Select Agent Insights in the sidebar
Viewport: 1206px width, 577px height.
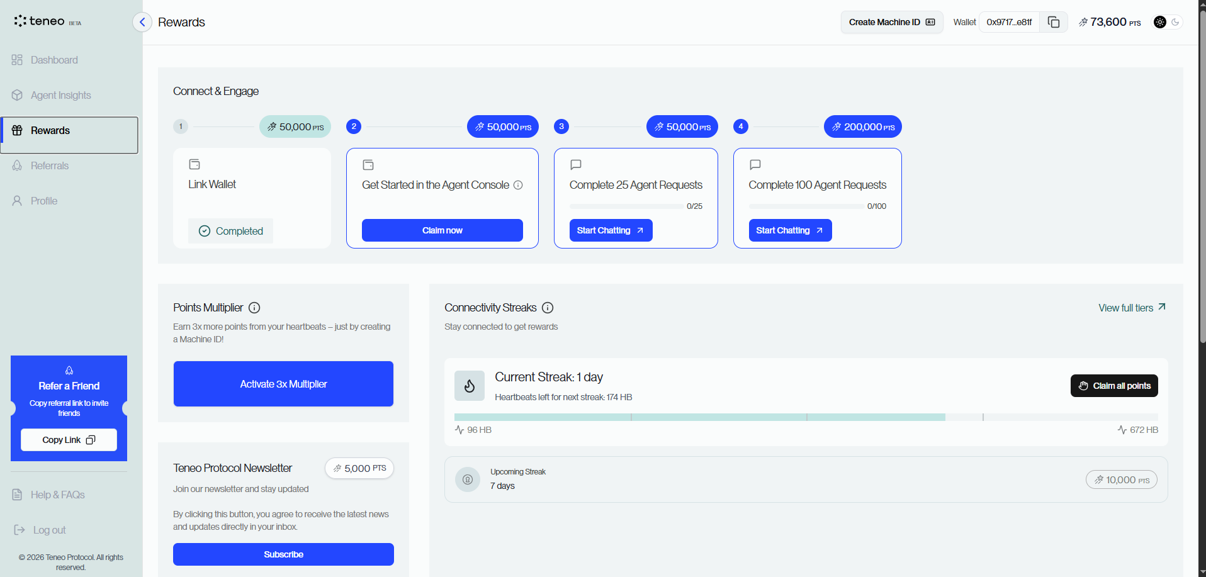point(60,95)
